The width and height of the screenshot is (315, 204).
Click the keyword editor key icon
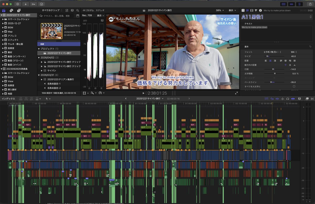pos(34,4)
